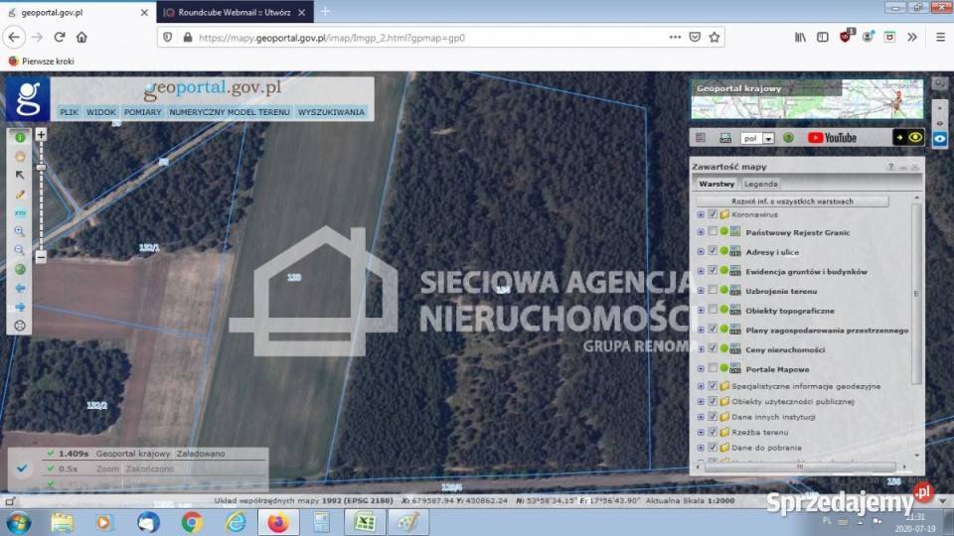The height and width of the screenshot is (536, 954).
Task: Click the list panel icon left of language box
Action: click(701, 138)
